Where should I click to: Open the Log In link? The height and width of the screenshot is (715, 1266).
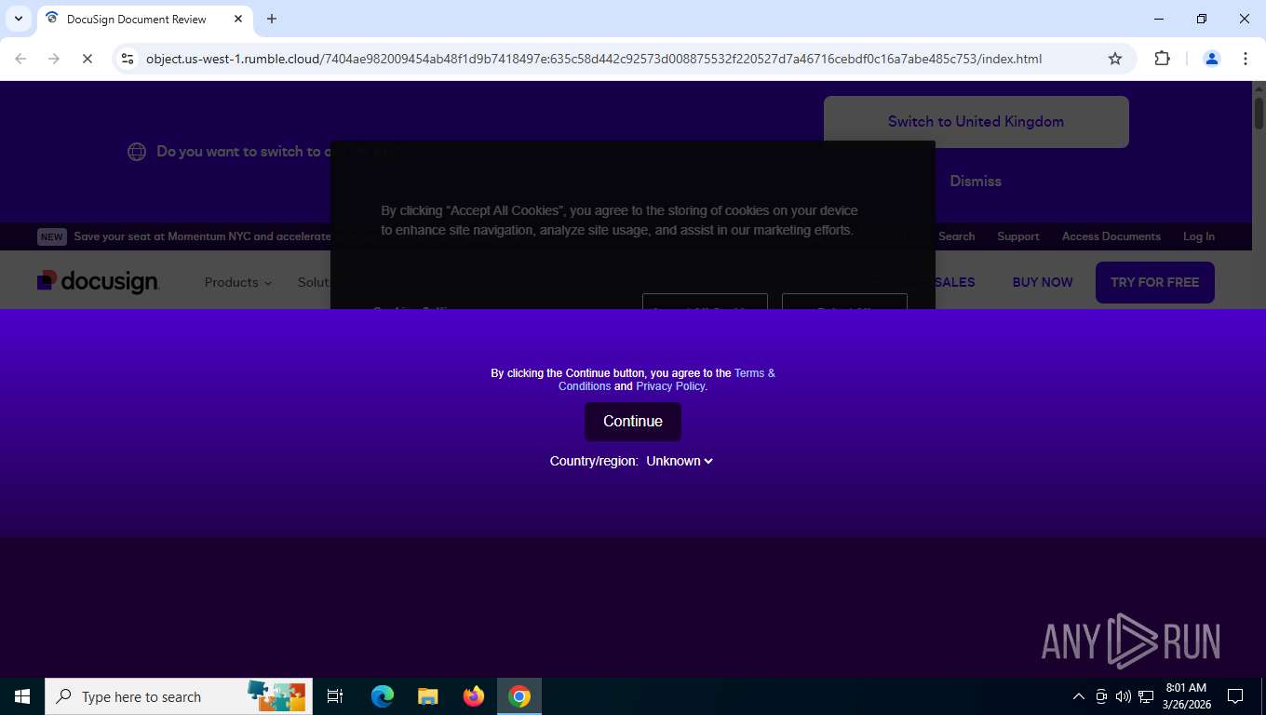1199,236
